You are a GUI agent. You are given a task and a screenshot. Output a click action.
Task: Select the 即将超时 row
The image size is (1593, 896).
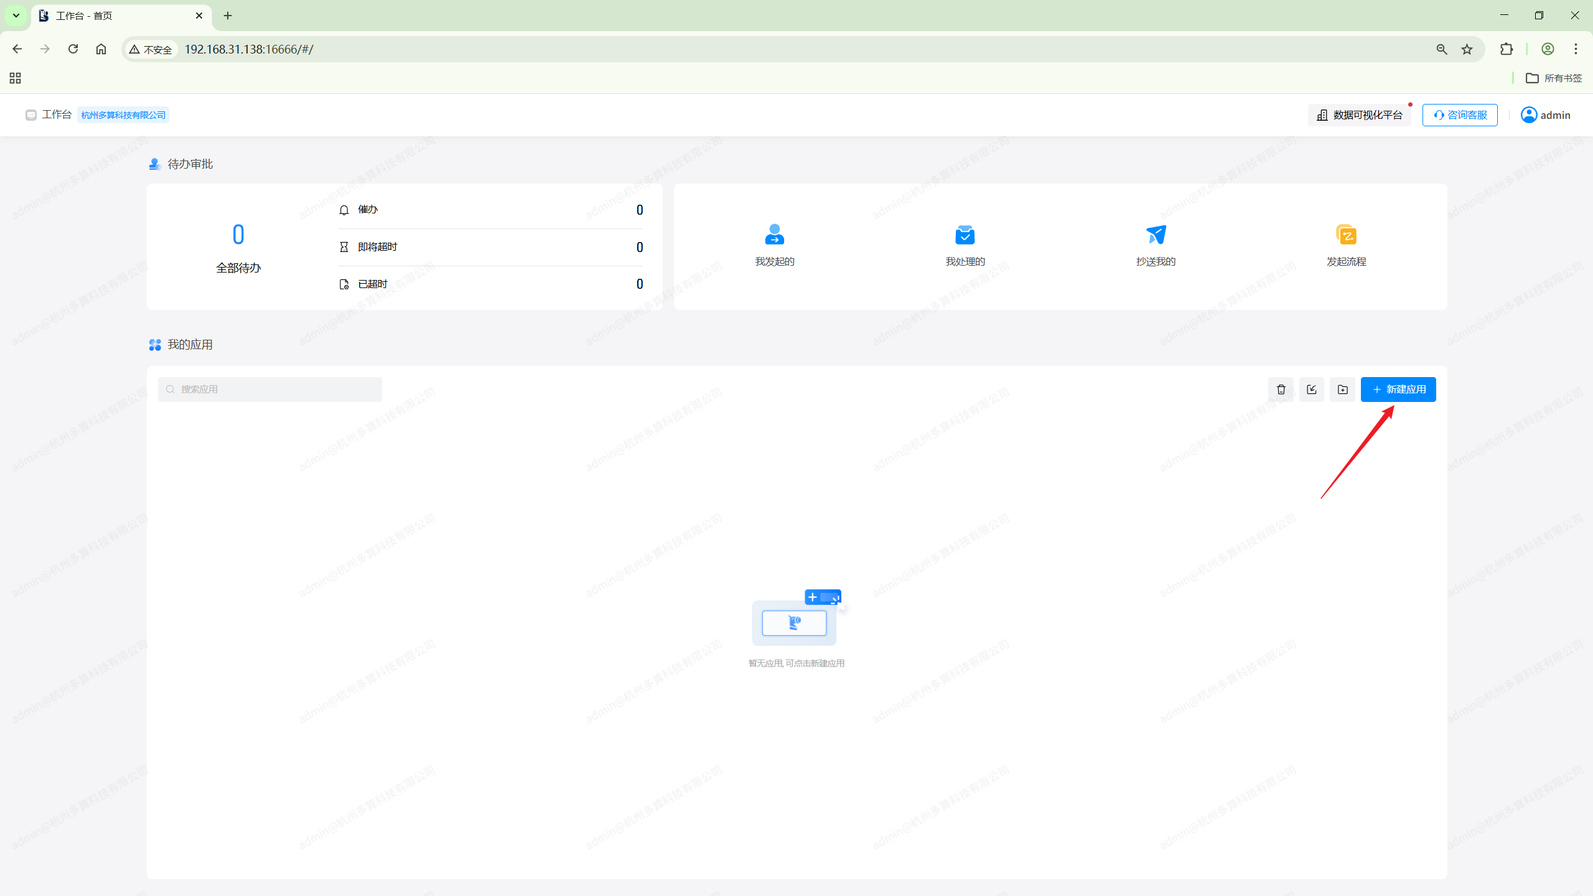(x=490, y=247)
